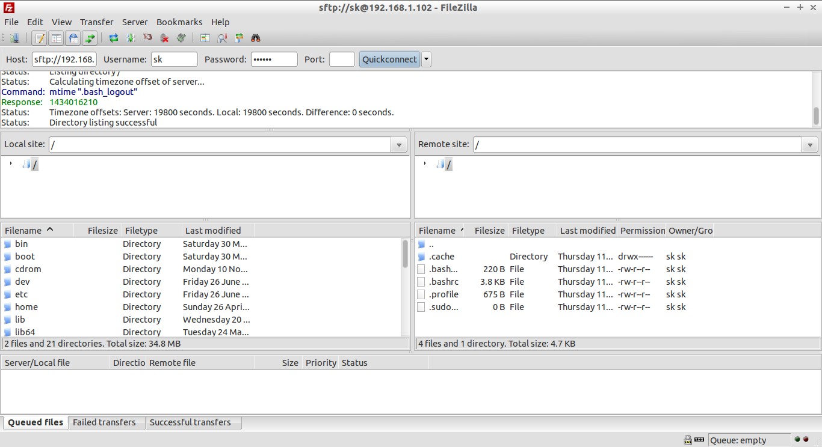Viewport: 822px width, 447px height.
Task: Sort remote files by Permission column
Action: [642, 230]
